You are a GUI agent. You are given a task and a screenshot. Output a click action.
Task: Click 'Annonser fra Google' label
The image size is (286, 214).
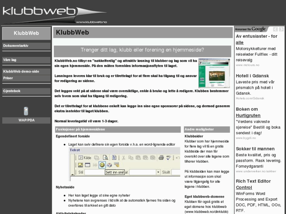[250, 29]
